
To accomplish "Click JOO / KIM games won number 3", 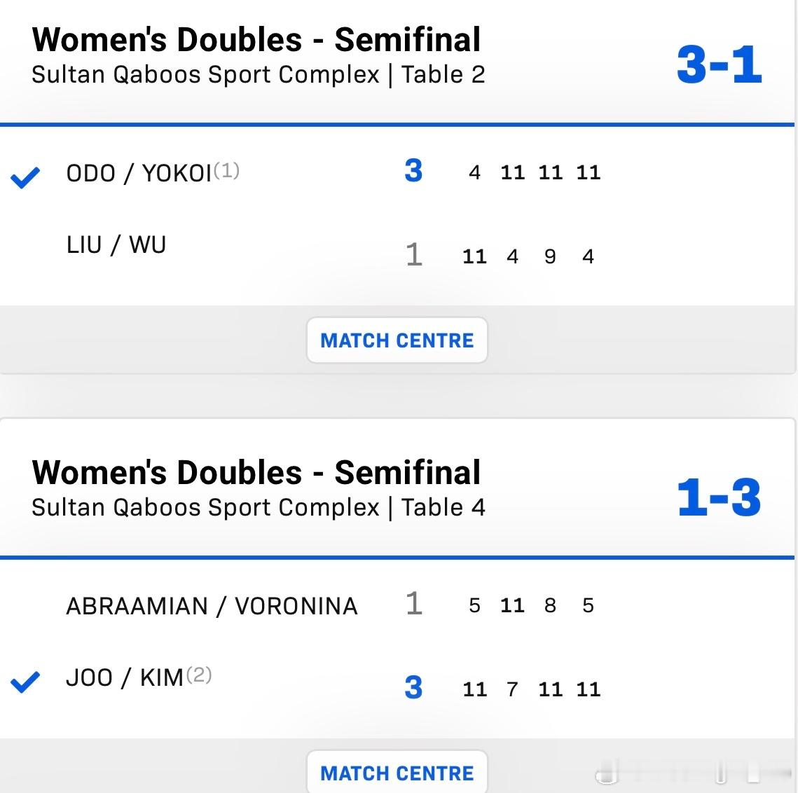I will click(413, 687).
